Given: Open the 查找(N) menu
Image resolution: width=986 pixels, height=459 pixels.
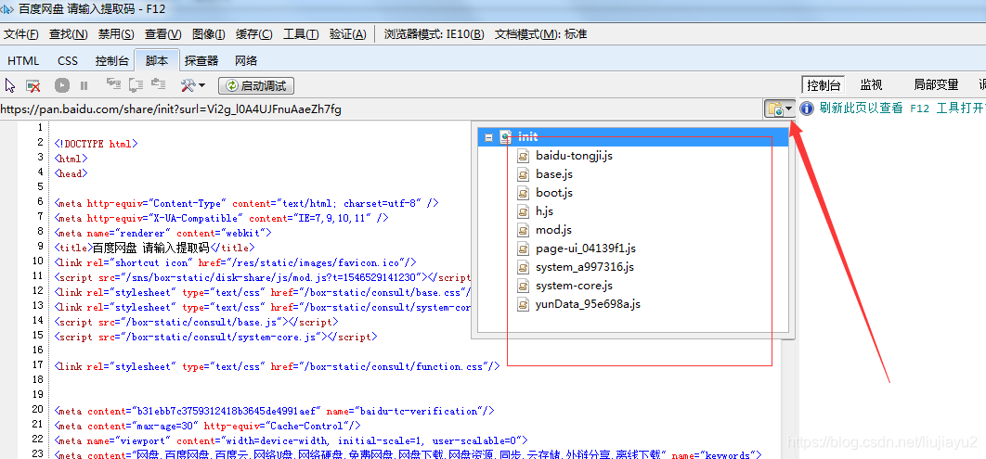Looking at the screenshot, I should (69, 34).
